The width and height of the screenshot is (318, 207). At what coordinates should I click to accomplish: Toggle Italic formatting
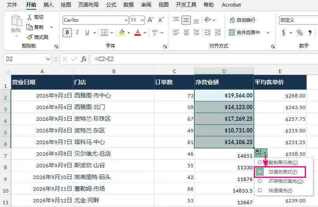click(x=77, y=33)
